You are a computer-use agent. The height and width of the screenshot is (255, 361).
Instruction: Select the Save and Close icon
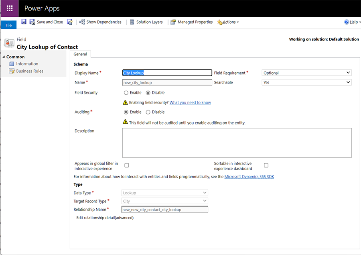pos(32,22)
